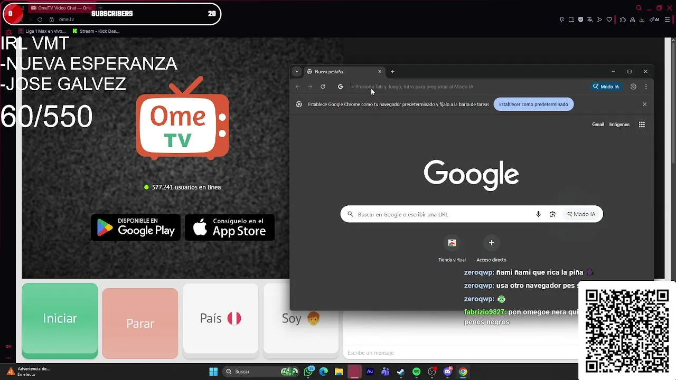The image size is (676, 380).
Task: Open the Imágenes link
Action: click(x=619, y=125)
